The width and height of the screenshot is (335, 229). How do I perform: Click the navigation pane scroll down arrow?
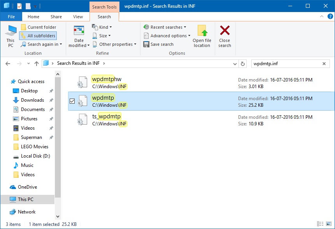click(58, 217)
